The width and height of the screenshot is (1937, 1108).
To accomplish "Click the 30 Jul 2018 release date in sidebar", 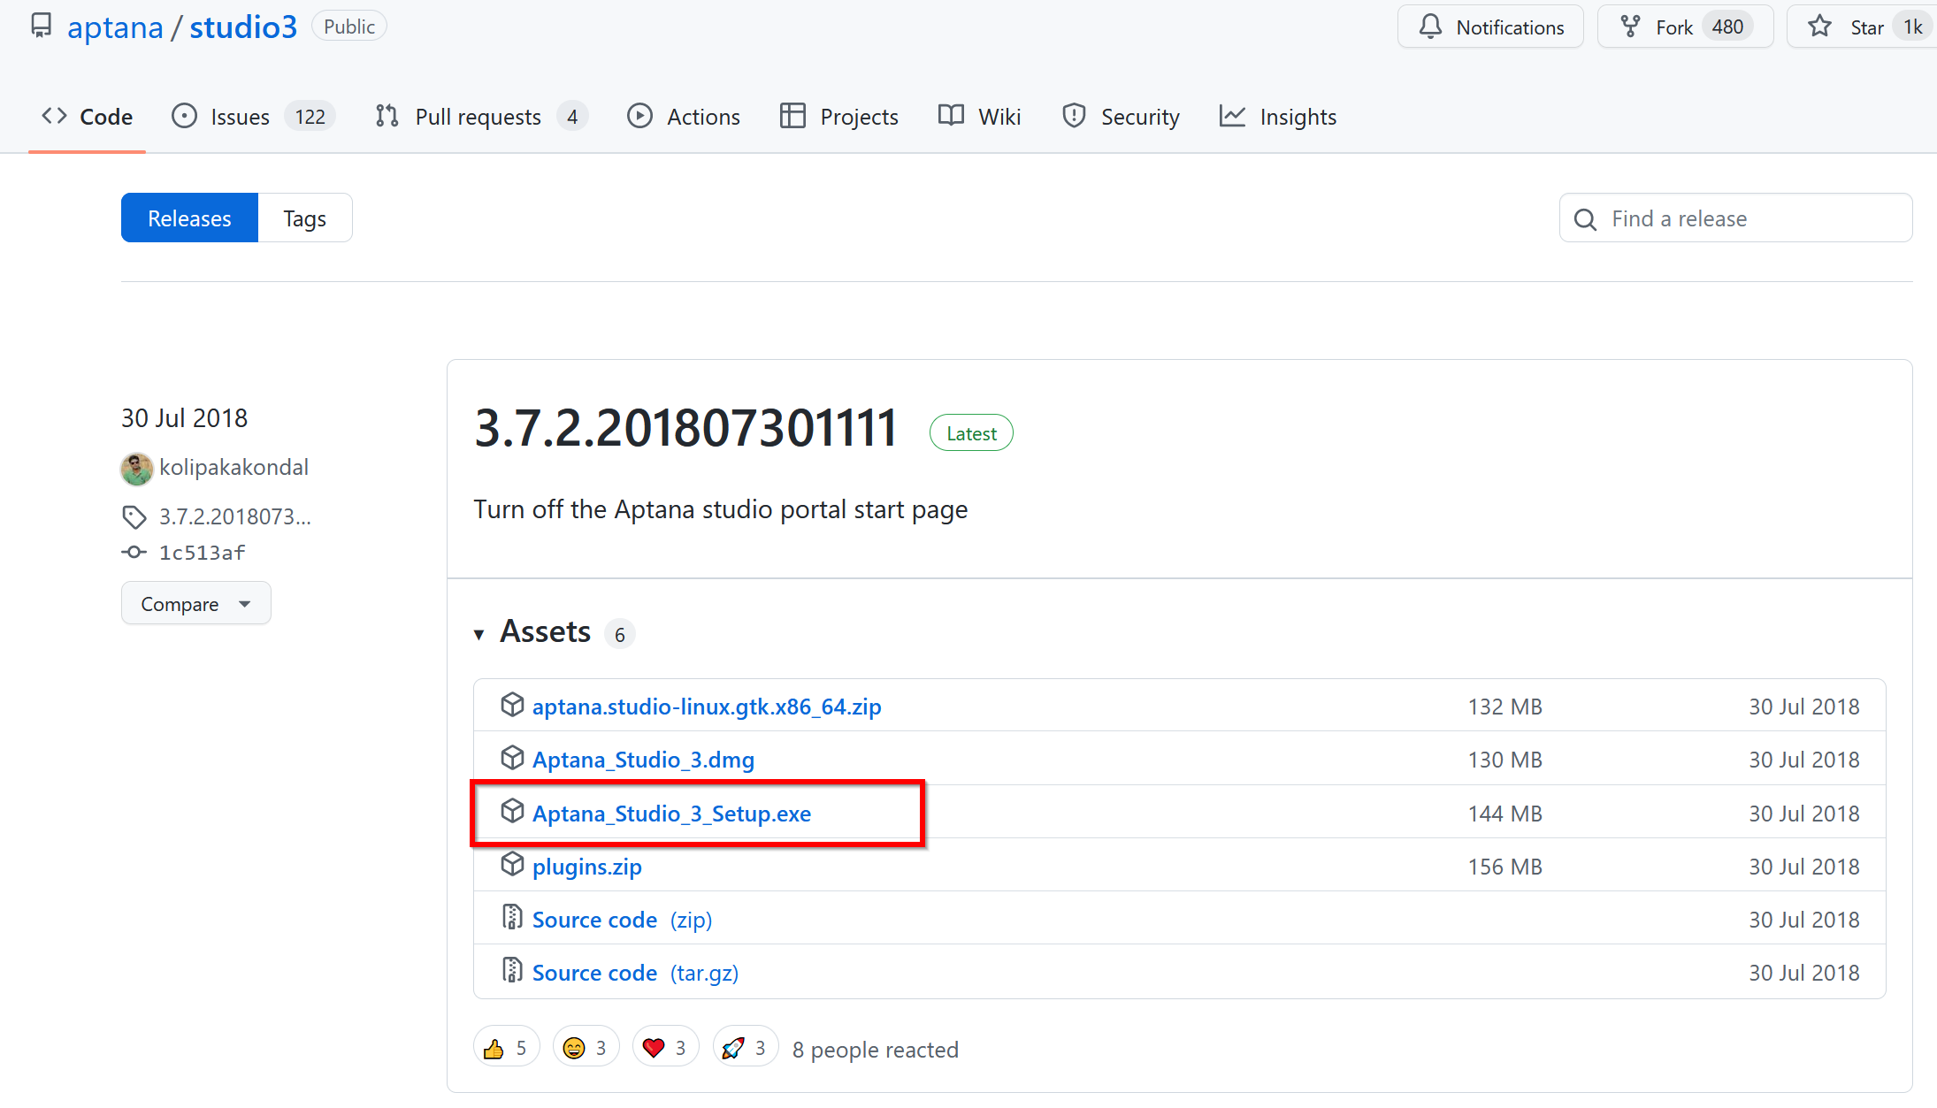I will [185, 417].
